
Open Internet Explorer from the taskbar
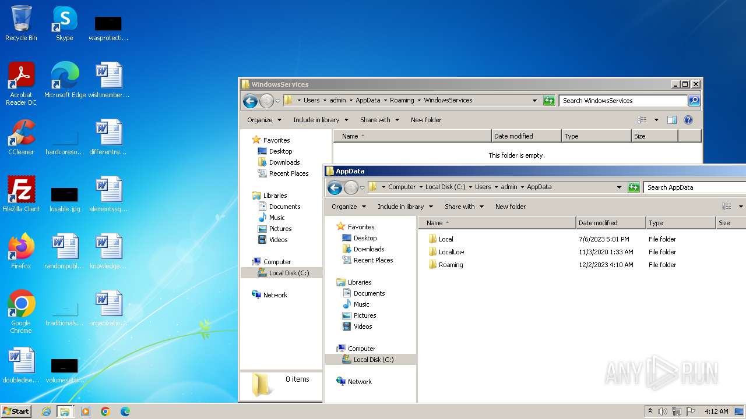(46, 411)
